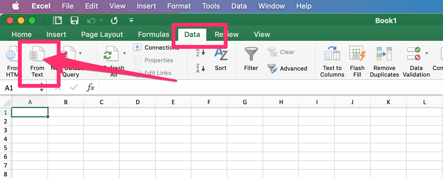Screen dimensions: 443x178
Task: Click the Text to Columns icon
Action: coord(332,53)
